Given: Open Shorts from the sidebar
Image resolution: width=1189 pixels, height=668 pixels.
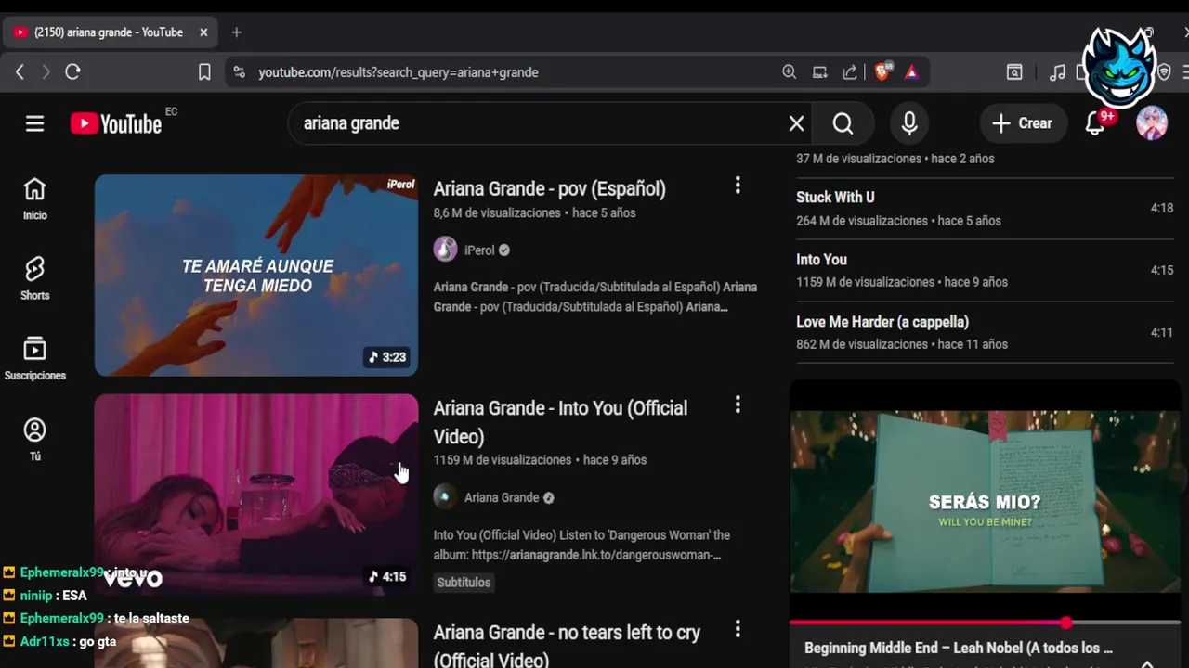Looking at the screenshot, I should click(34, 279).
